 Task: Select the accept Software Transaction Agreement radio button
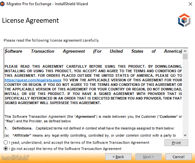(x=6, y=143)
